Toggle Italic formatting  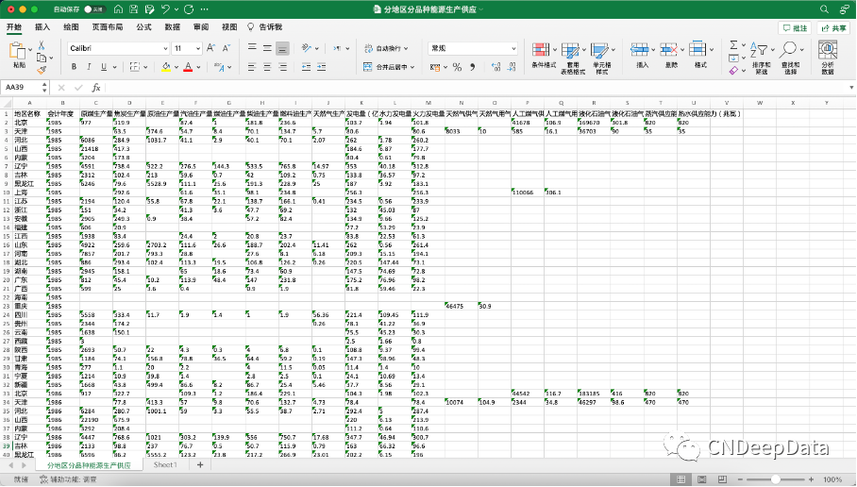89,67
